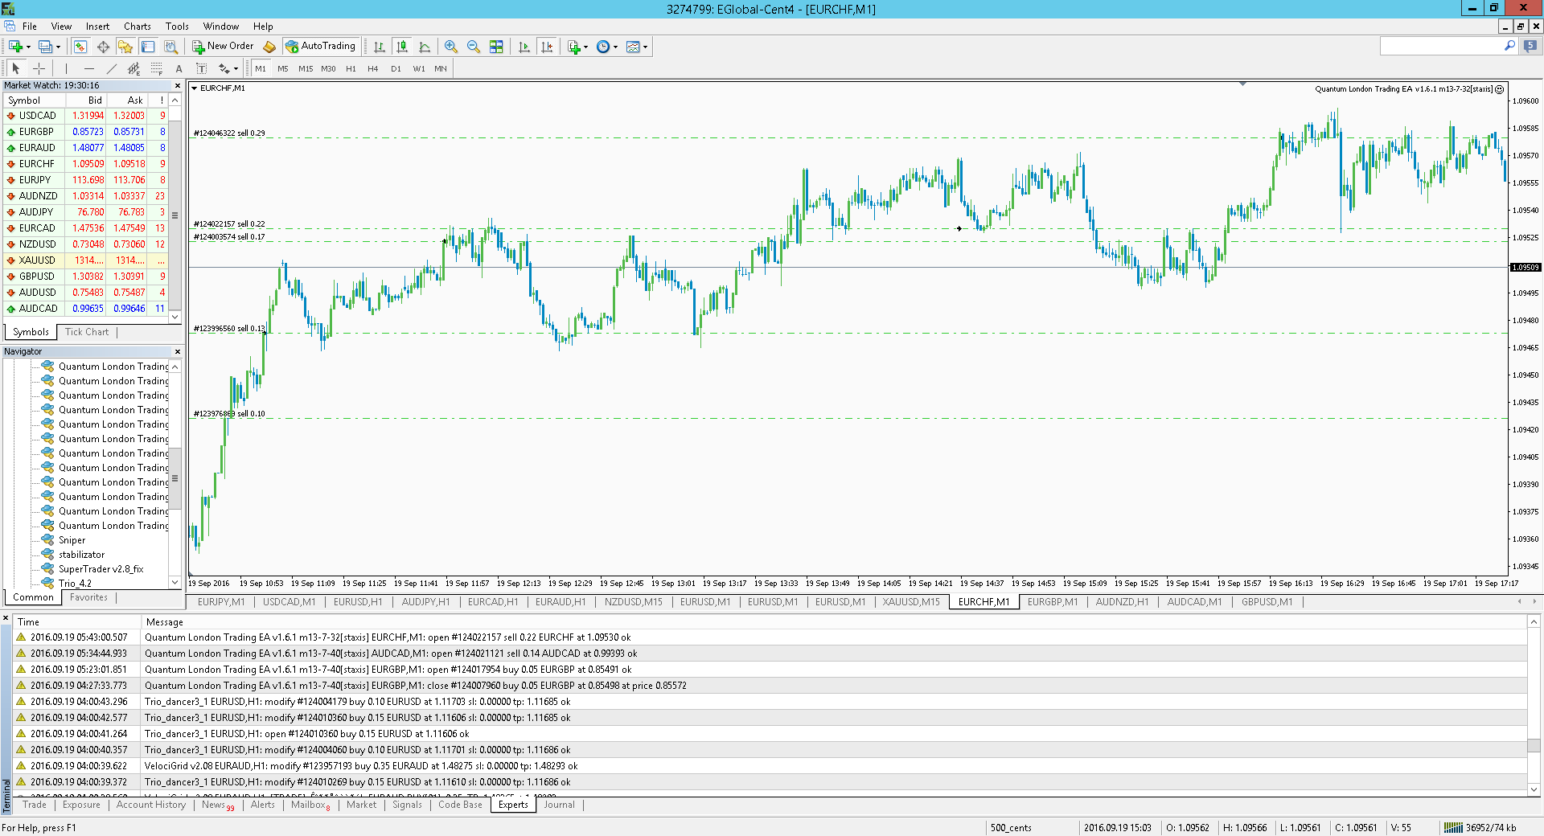
Task: Zoom out on the chart
Action: point(474,47)
